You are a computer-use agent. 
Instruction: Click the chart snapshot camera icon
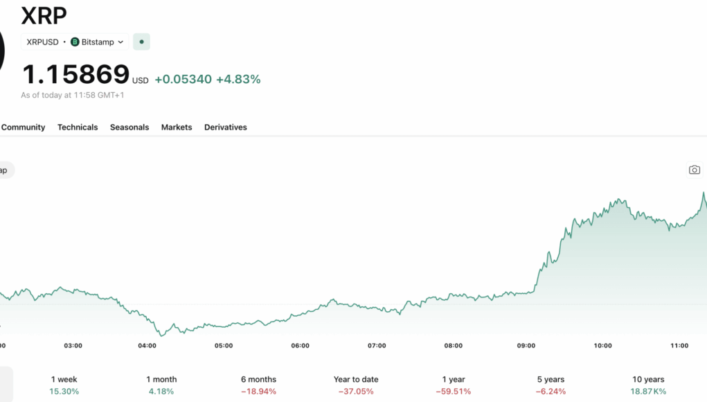pyautogui.click(x=695, y=170)
